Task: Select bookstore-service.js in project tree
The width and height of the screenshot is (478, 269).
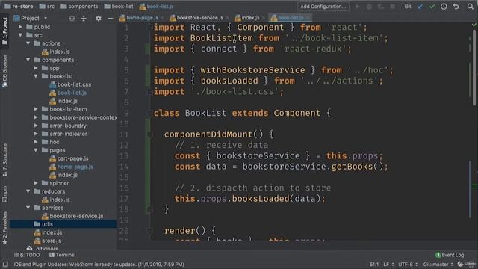Action: click(76, 216)
